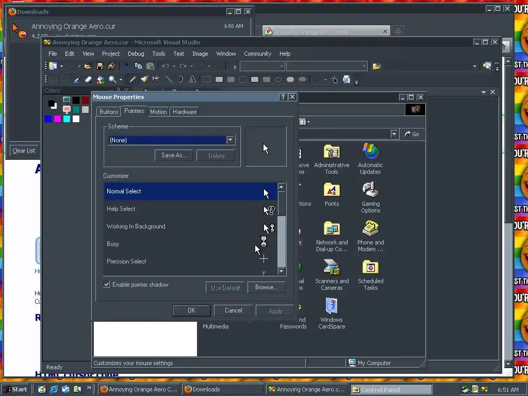Screen dimensions: 528x396
Task: Click the pointer list scroll down arrow
Action: [x=281, y=271]
